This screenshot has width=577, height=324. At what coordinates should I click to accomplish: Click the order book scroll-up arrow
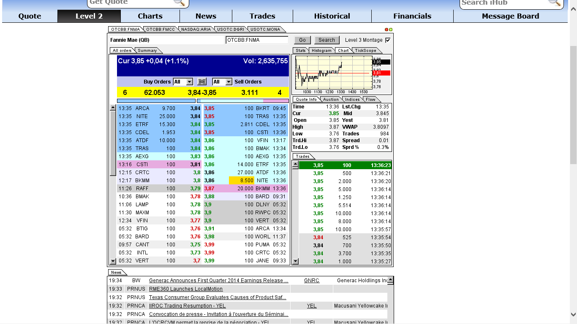click(113, 108)
